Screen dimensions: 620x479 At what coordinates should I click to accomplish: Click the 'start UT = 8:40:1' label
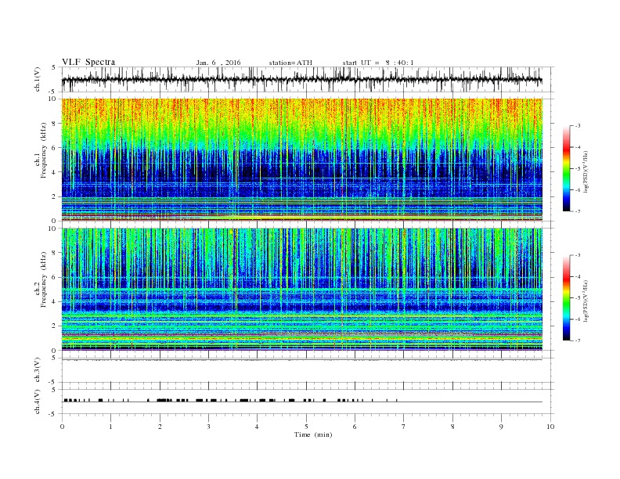click(x=378, y=63)
